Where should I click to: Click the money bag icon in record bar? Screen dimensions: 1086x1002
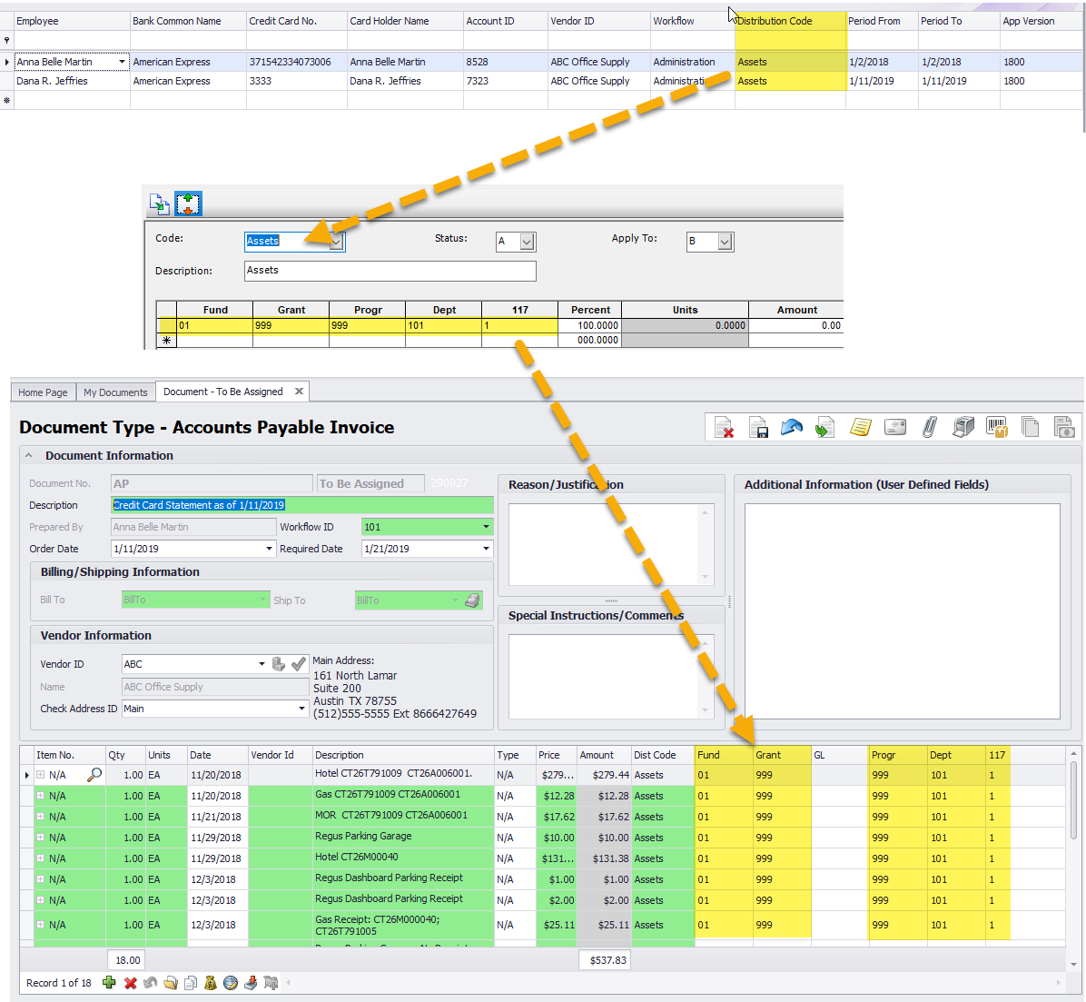(x=211, y=983)
